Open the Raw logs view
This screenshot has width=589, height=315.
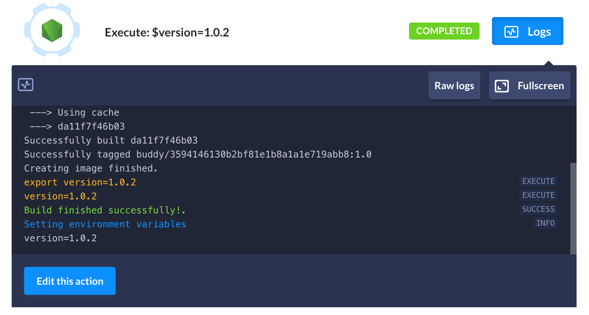coord(454,85)
